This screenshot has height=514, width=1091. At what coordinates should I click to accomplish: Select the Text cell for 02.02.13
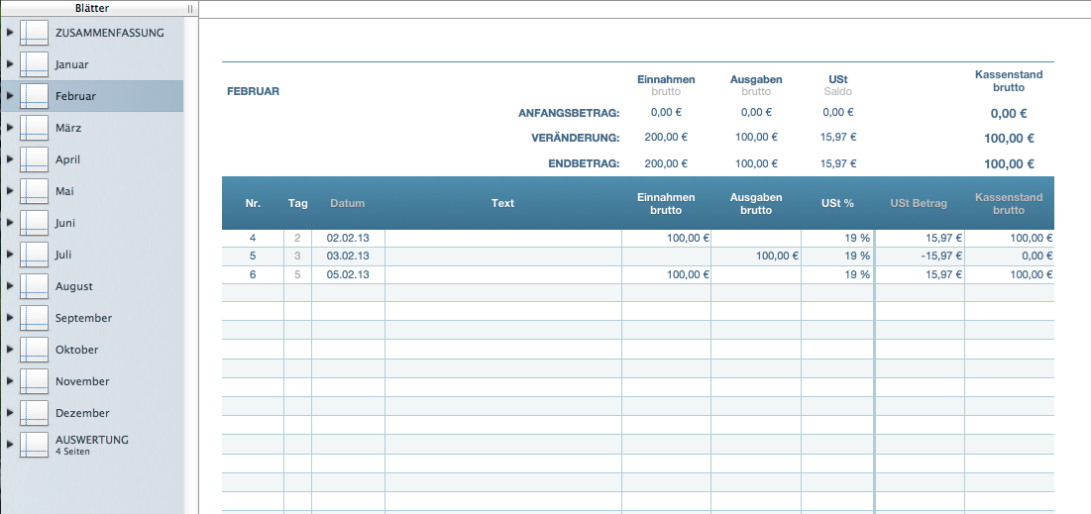[x=502, y=238]
